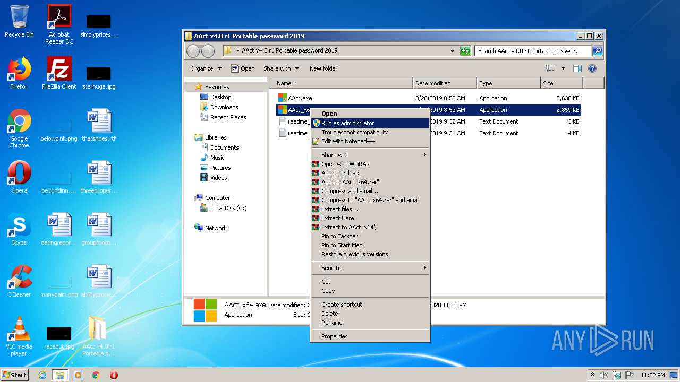Select Create shortcut entry

coord(370,305)
